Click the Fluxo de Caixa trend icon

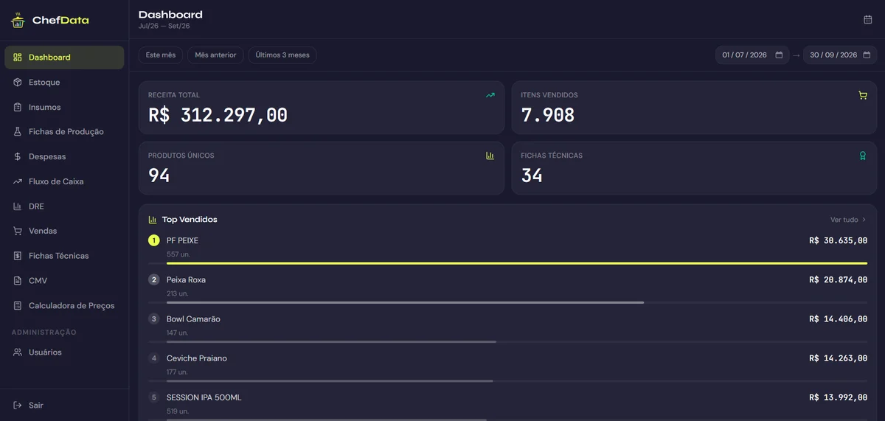pyautogui.click(x=18, y=181)
